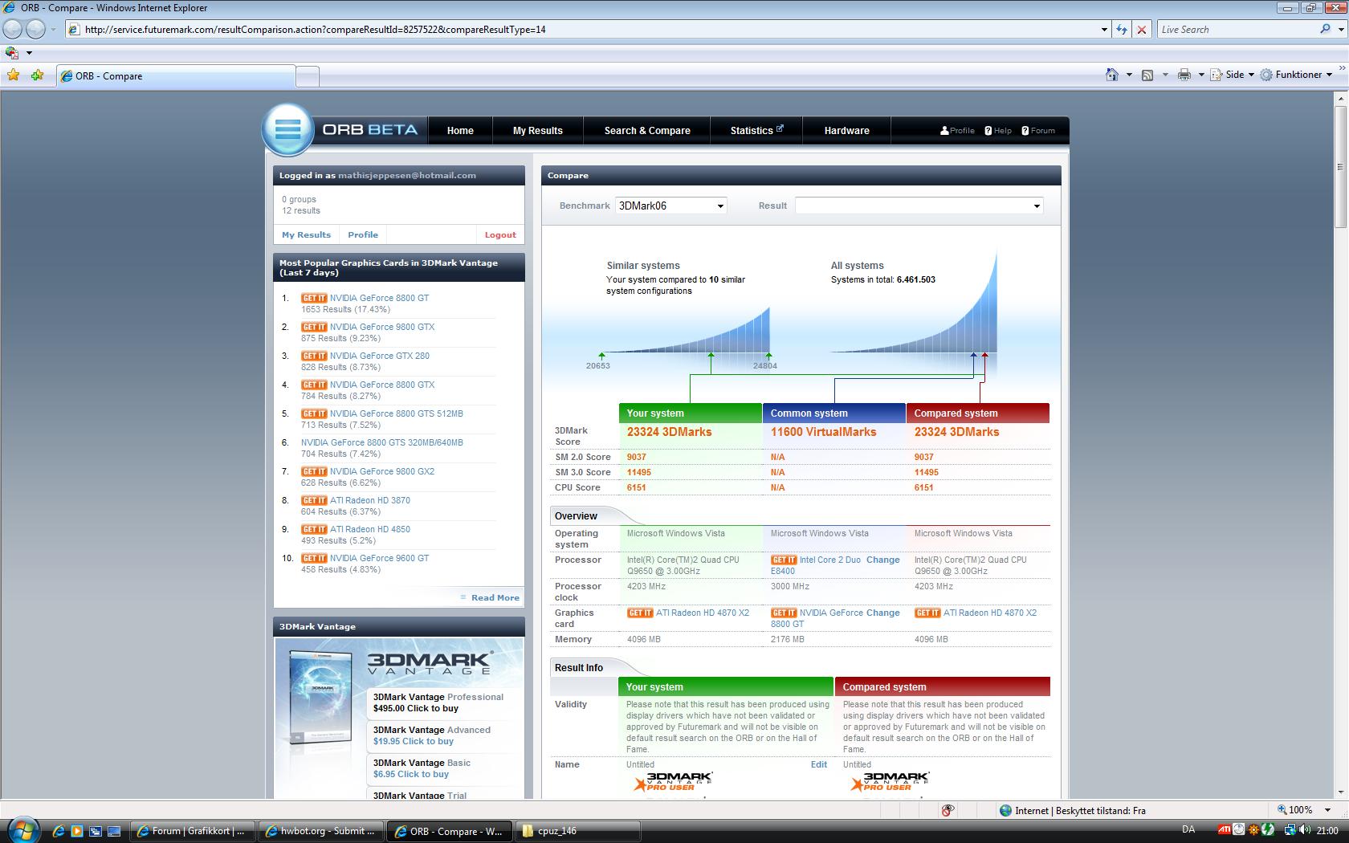Click the Internet Explorer quick launch icon
1349x843 pixels.
pos(59,831)
